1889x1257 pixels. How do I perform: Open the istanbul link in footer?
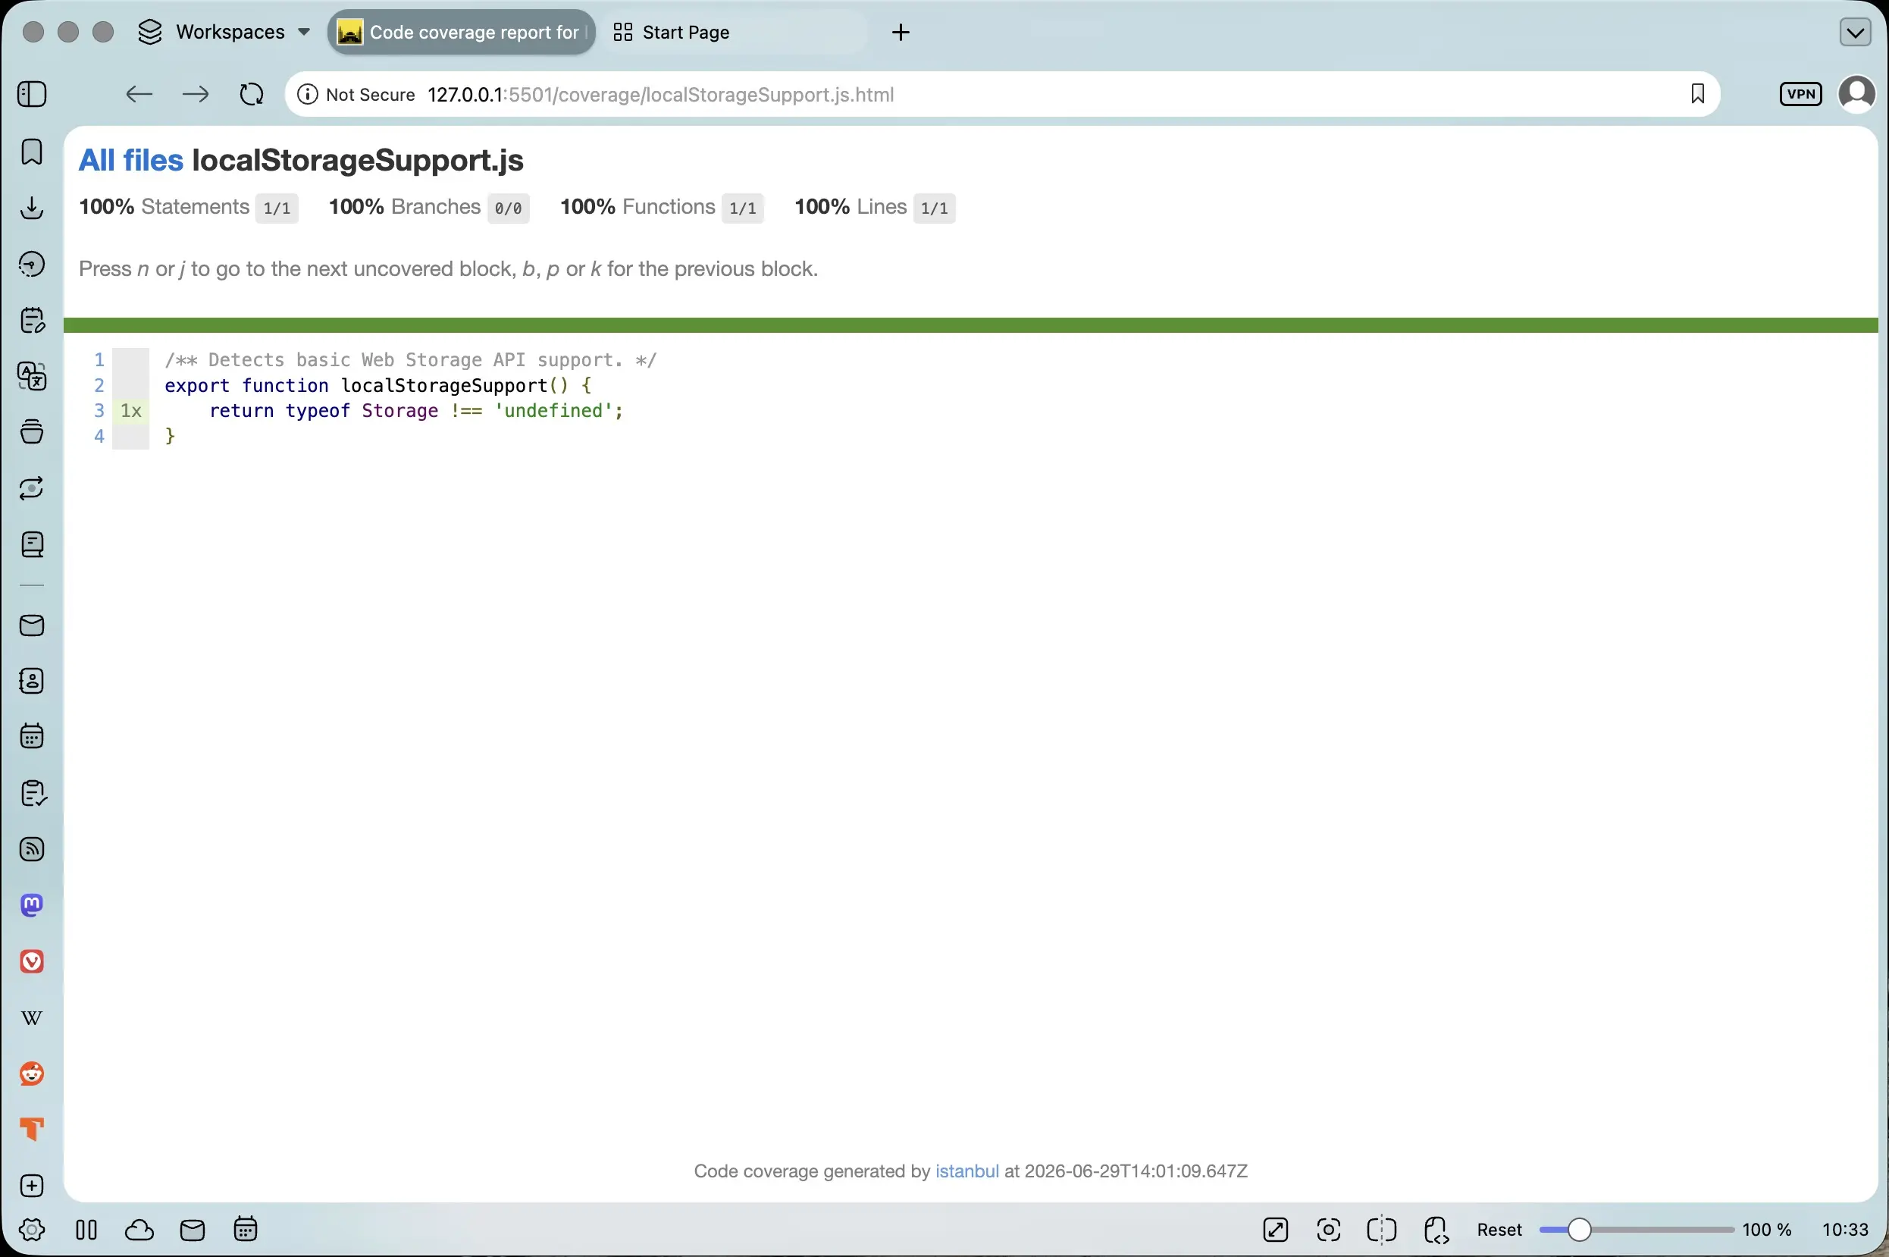point(966,1171)
